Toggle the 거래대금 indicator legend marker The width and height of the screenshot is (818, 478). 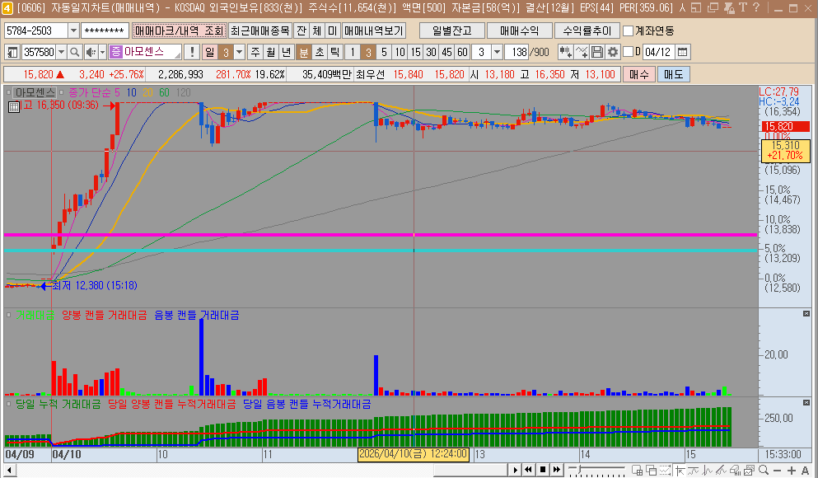8,315
